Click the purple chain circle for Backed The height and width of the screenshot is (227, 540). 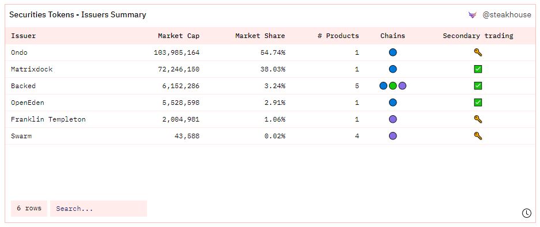(x=402, y=86)
